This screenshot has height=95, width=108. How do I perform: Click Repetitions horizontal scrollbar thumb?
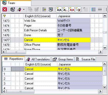click(20, 91)
